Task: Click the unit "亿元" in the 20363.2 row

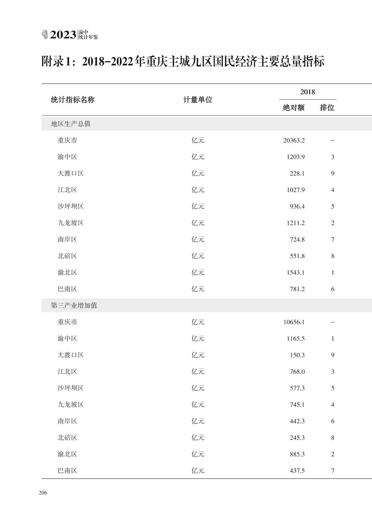Action: point(198,140)
